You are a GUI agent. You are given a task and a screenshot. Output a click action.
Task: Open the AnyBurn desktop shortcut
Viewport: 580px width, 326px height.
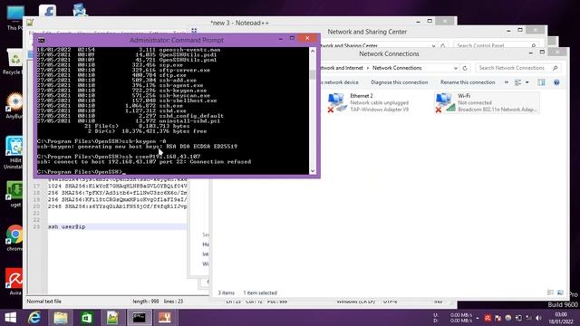pos(14,105)
